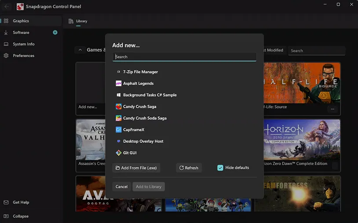358x223 pixels.
Task: Open options menu on Half-Life: Source tile
Action: coord(332,109)
